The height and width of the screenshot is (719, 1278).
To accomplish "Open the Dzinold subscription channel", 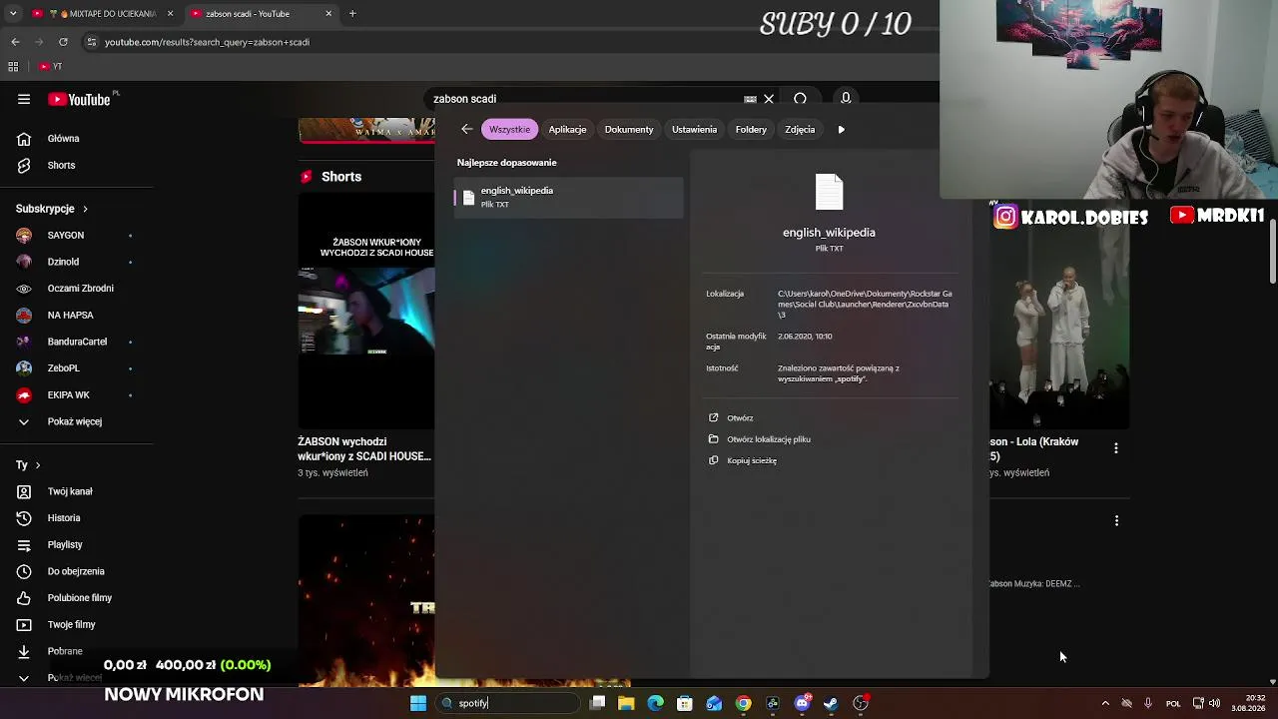I will pos(63,262).
